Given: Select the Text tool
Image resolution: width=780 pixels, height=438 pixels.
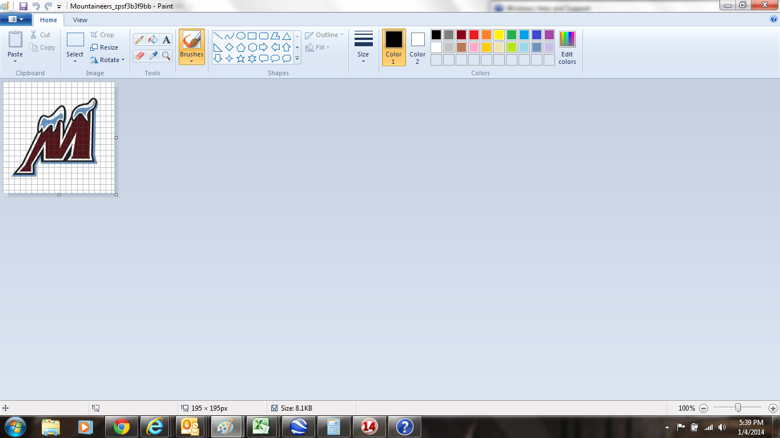Looking at the screenshot, I should pyautogui.click(x=166, y=40).
